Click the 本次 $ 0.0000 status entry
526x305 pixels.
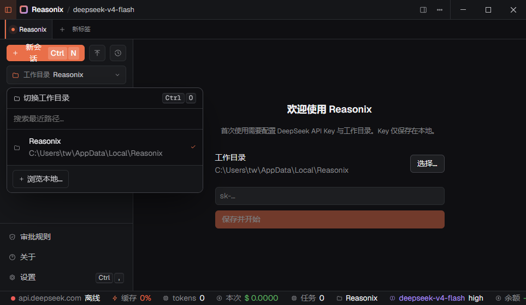click(247, 298)
